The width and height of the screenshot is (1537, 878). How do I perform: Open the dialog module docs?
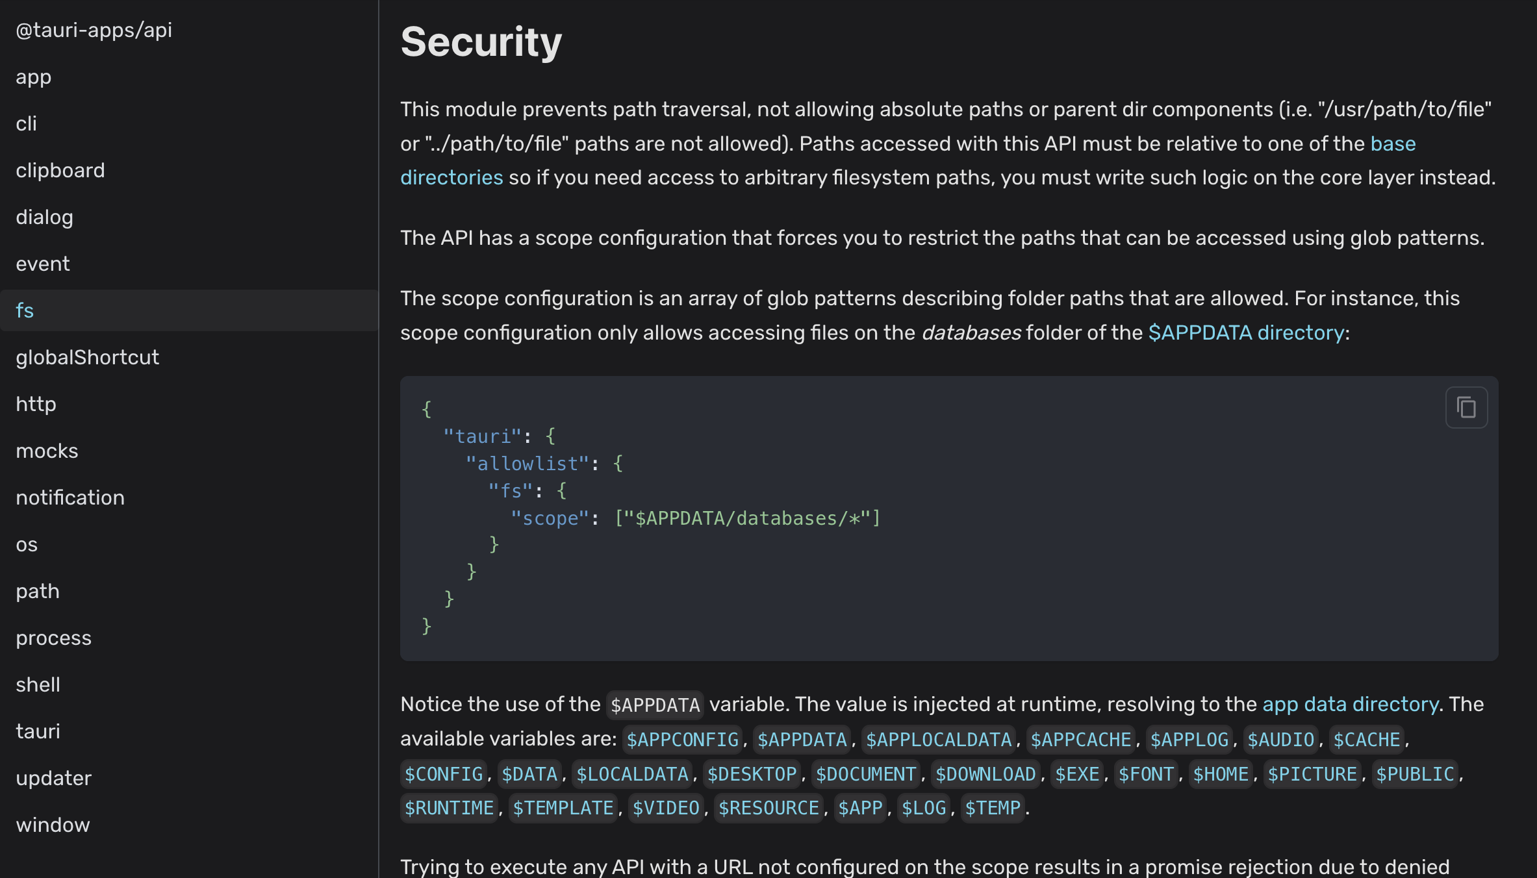click(44, 217)
